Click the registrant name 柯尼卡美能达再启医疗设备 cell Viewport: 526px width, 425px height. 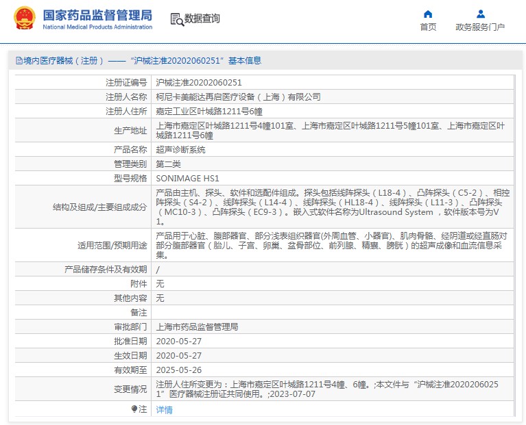pos(238,96)
